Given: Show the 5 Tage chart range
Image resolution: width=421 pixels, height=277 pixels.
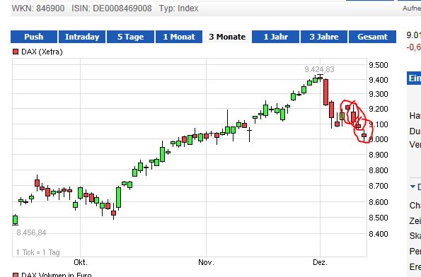Looking at the screenshot, I should [x=130, y=37].
